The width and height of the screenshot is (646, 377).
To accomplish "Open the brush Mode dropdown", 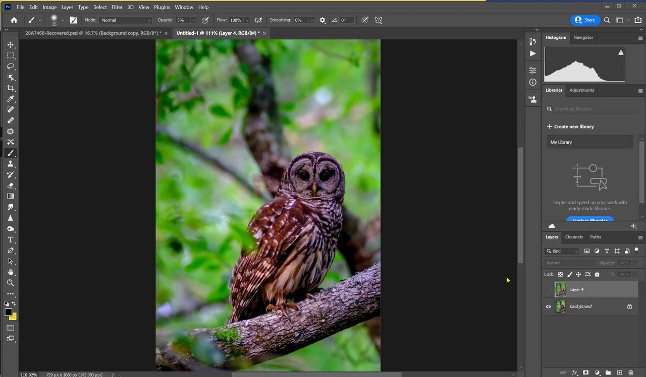I will 126,20.
